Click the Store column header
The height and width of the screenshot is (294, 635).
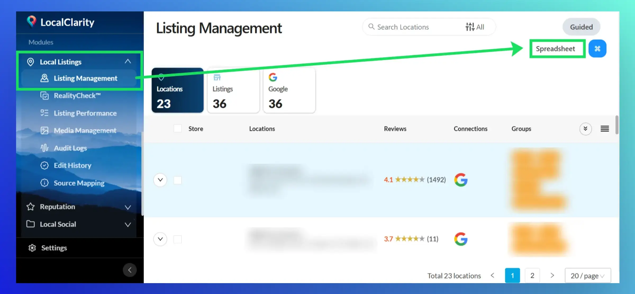(196, 129)
